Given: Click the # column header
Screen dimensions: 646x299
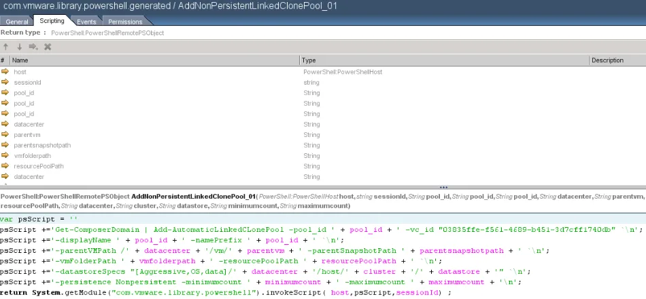Looking at the screenshot, I should click(5, 60).
